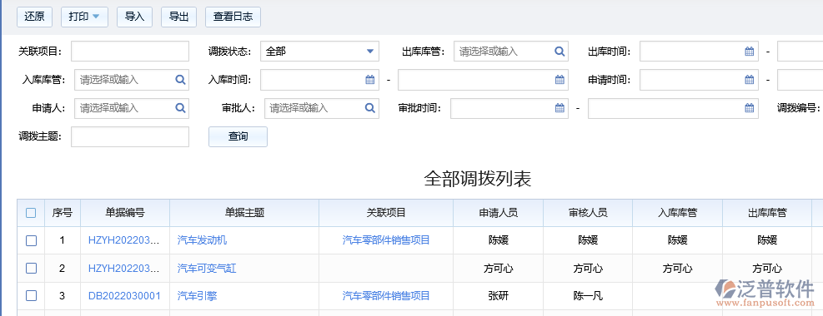The width and height of the screenshot is (823, 316).
Task: Click the 导出 button
Action: [178, 17]
